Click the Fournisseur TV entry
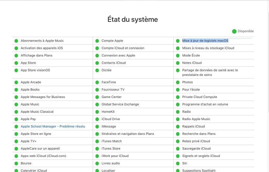The height and width of the screenshot is (172, 269). pyautogui.click(x=113, y=90)
